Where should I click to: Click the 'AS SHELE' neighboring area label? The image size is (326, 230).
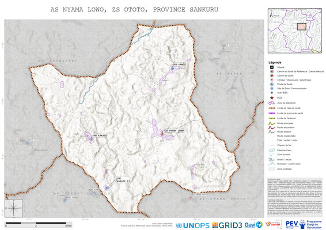[x=229, y=74]
